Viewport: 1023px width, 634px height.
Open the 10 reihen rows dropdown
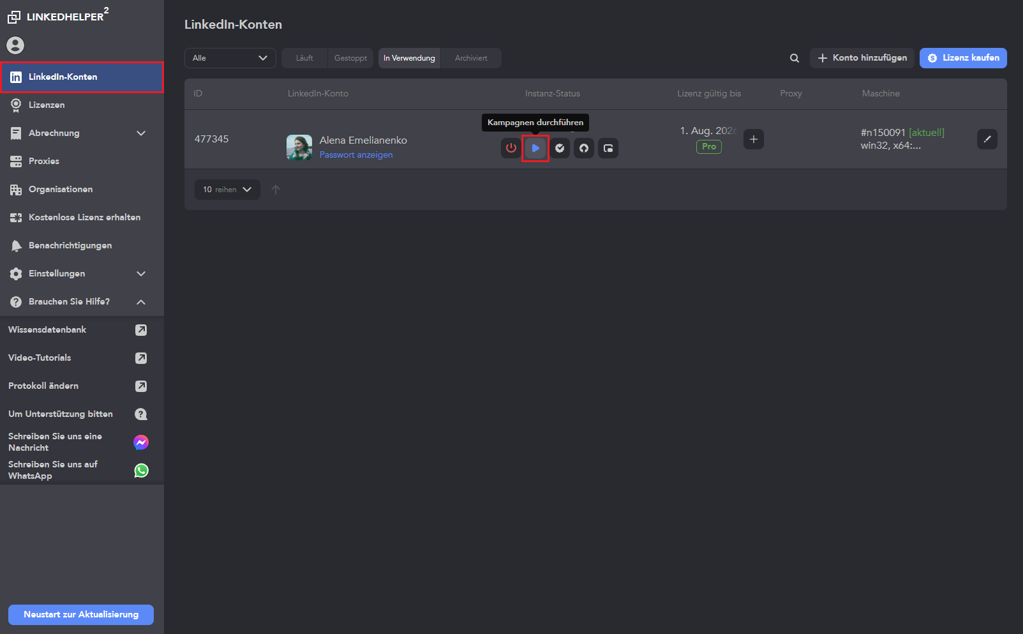tap(227, 190)
